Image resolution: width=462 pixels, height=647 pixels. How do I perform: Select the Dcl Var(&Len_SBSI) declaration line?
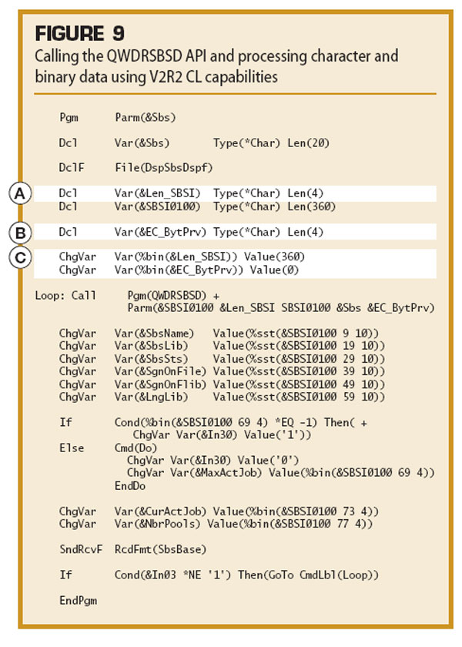192,193
